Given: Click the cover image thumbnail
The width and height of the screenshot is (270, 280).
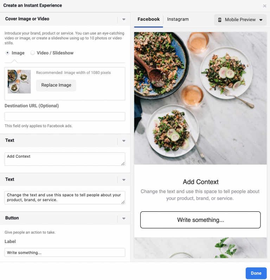Looking at the screenshot, I should (x=19, y=82).
